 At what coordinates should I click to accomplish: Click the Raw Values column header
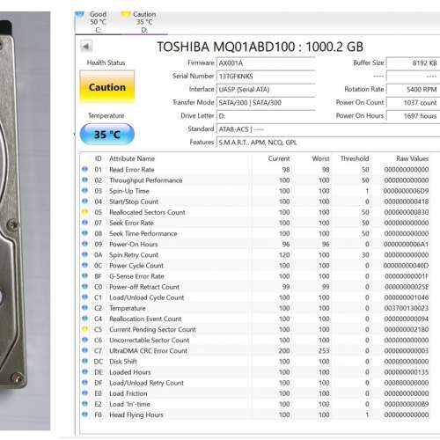coord(412,158)
